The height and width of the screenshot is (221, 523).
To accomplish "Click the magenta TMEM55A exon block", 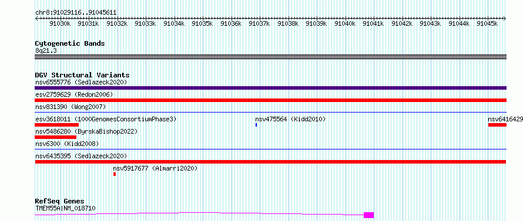I will click(x=368, y=215).
